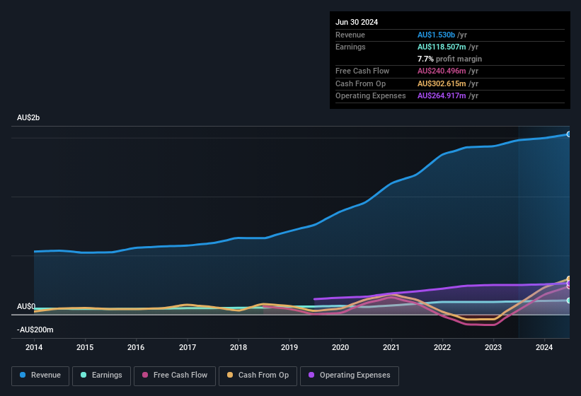Toggle the Earnings legend button
This screenshot has width=581, height=396.
coord(101,375)
